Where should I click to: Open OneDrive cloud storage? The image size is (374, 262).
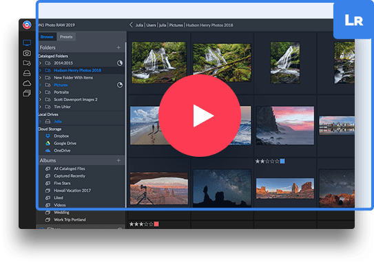(62, 151)
